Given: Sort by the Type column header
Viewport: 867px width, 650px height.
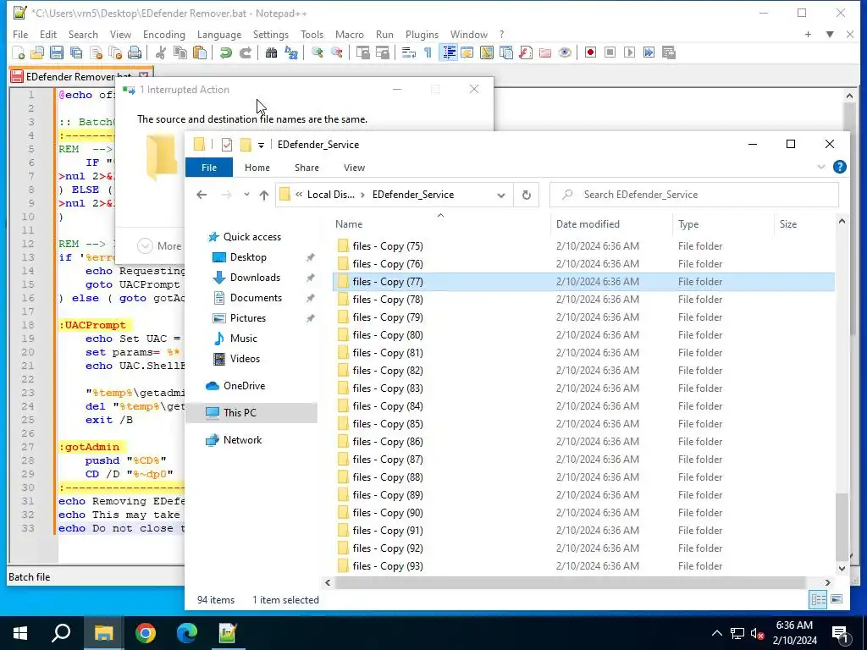Looking at the screenshot, I should coord(688,224).
